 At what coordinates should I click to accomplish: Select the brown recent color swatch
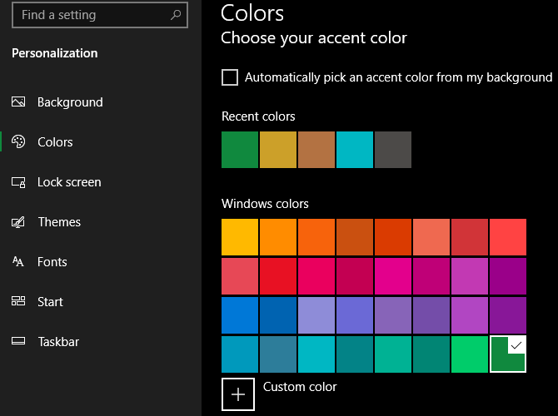coord(316,150)
